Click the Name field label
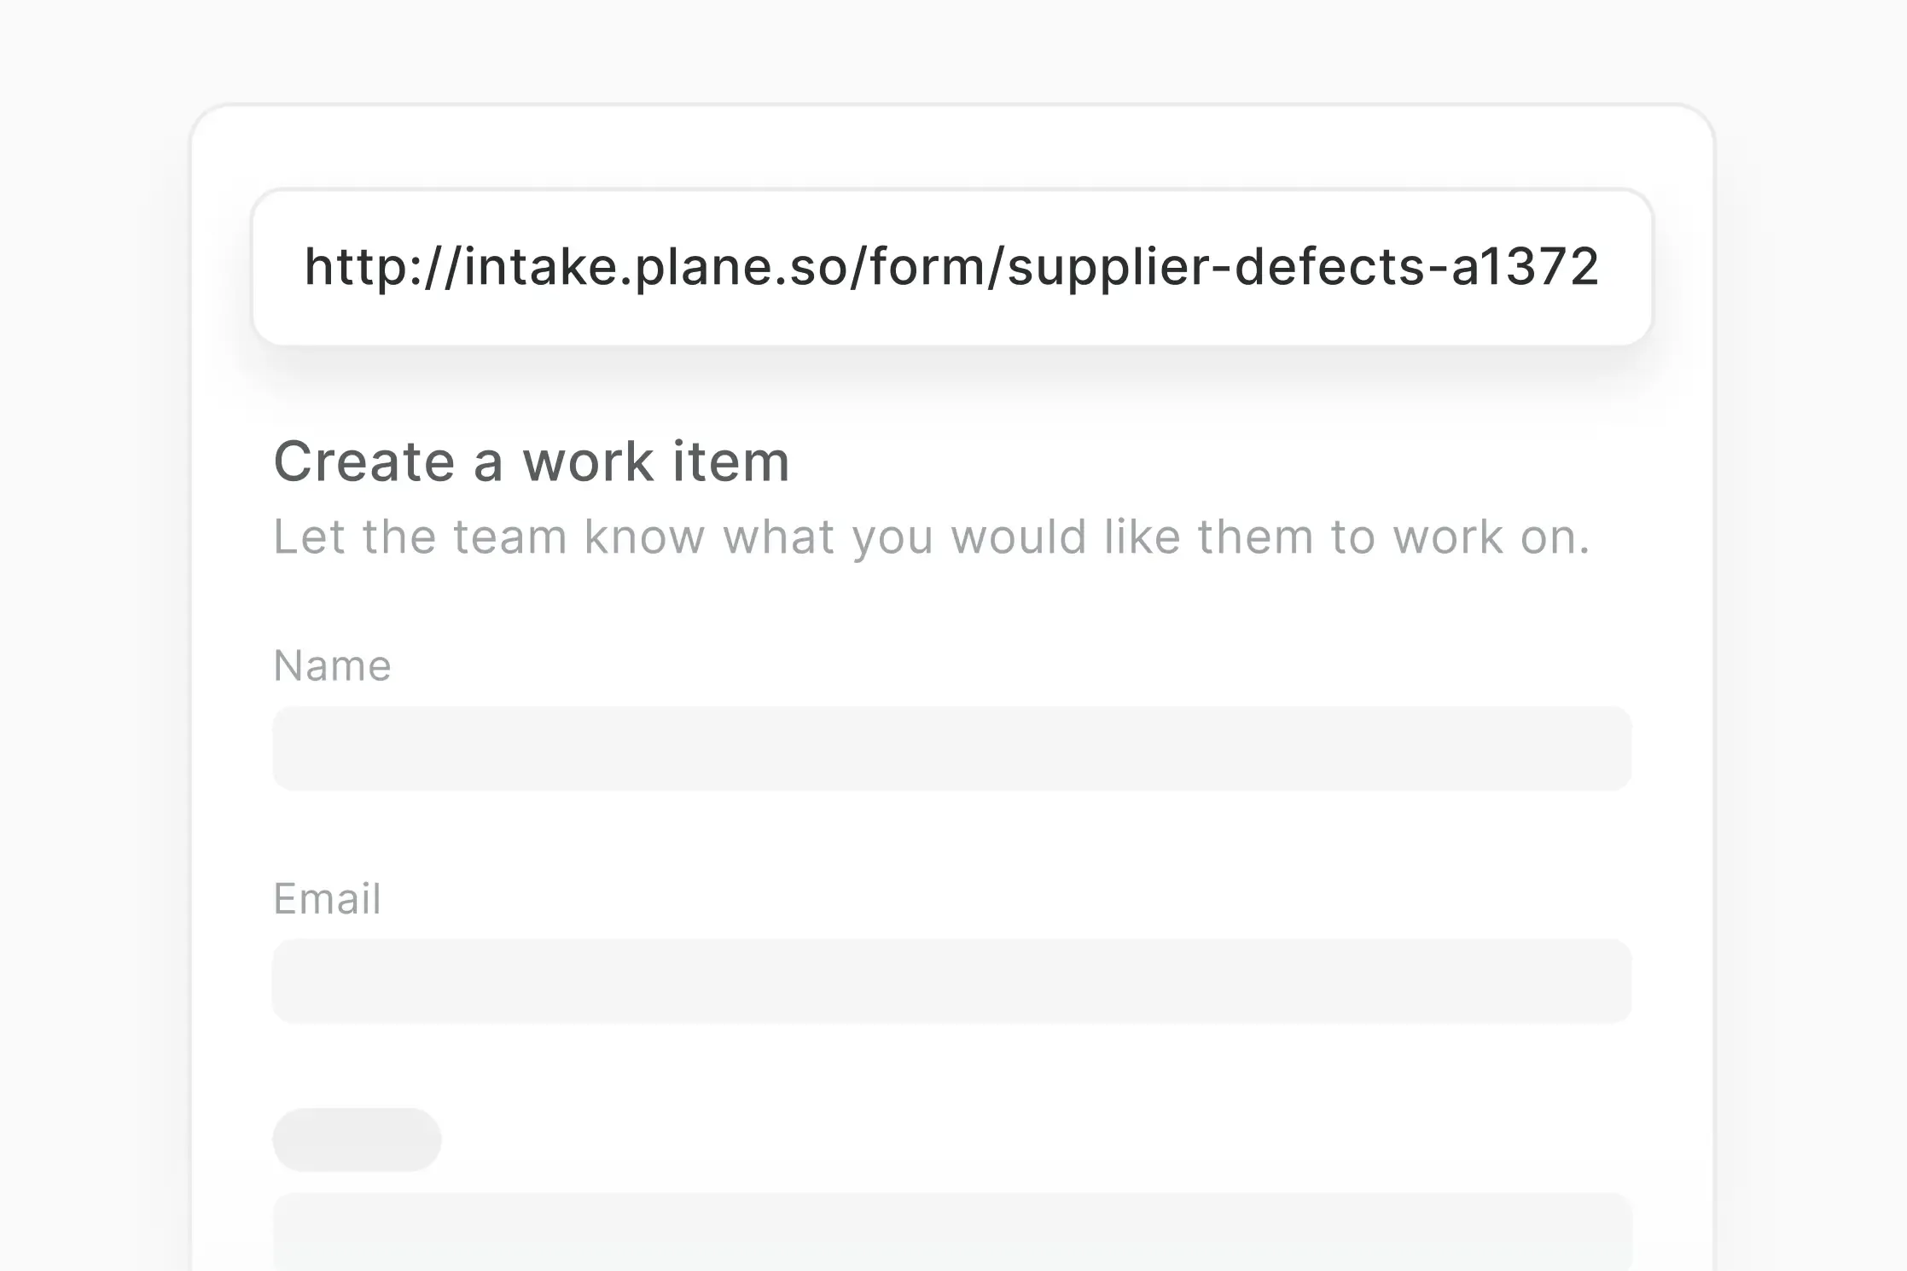This screenshot has height=1271, width=1907. tap(331, 665)
